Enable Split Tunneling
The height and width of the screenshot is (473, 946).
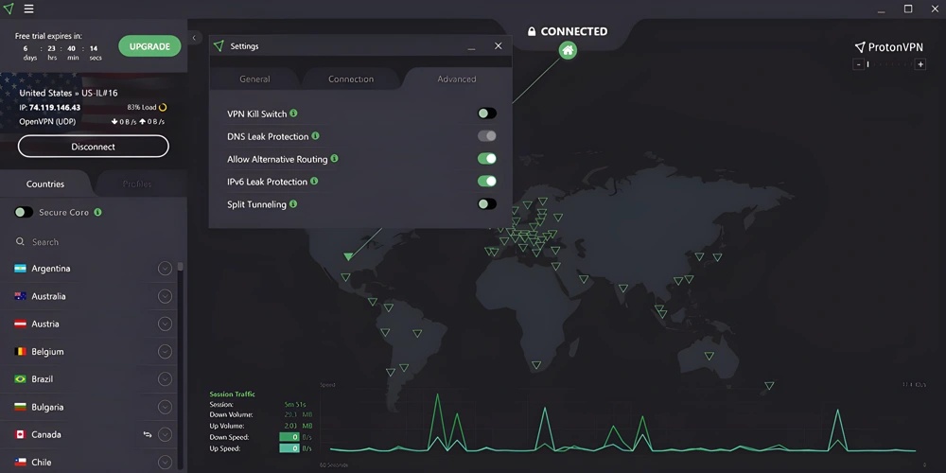click(487, 204)
